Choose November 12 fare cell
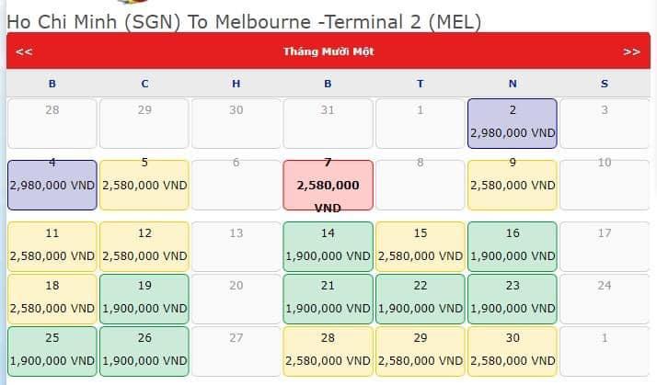This screenshot has width=657, height=385. point(144,247)
